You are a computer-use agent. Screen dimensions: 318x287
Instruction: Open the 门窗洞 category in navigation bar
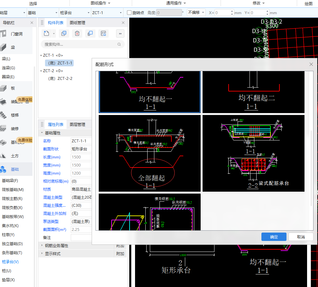coord(16,34)
